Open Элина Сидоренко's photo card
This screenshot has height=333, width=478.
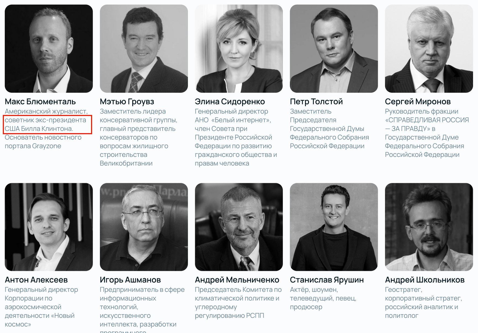[x=239, y=49]
